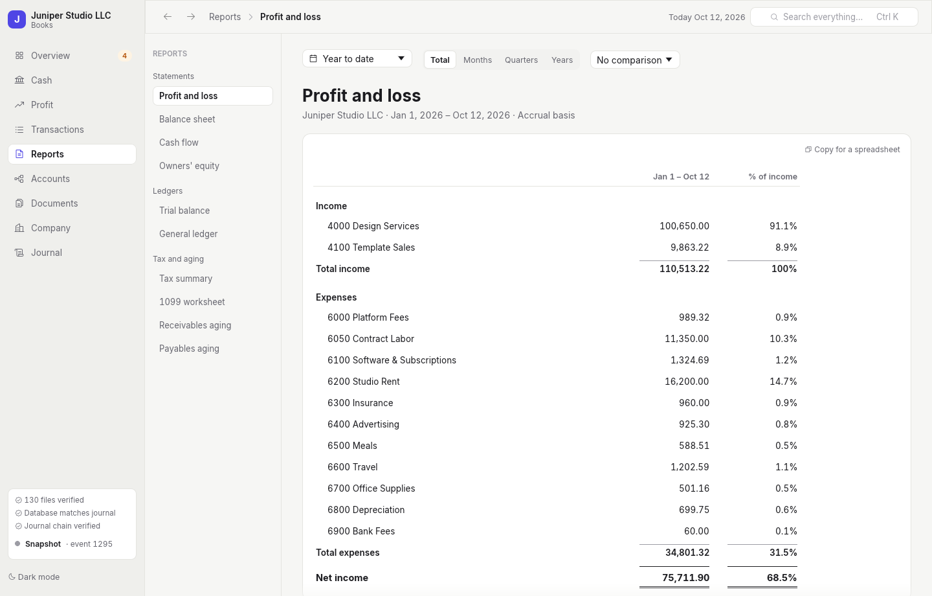Click the Reports document icon

[x=19, y=154]
